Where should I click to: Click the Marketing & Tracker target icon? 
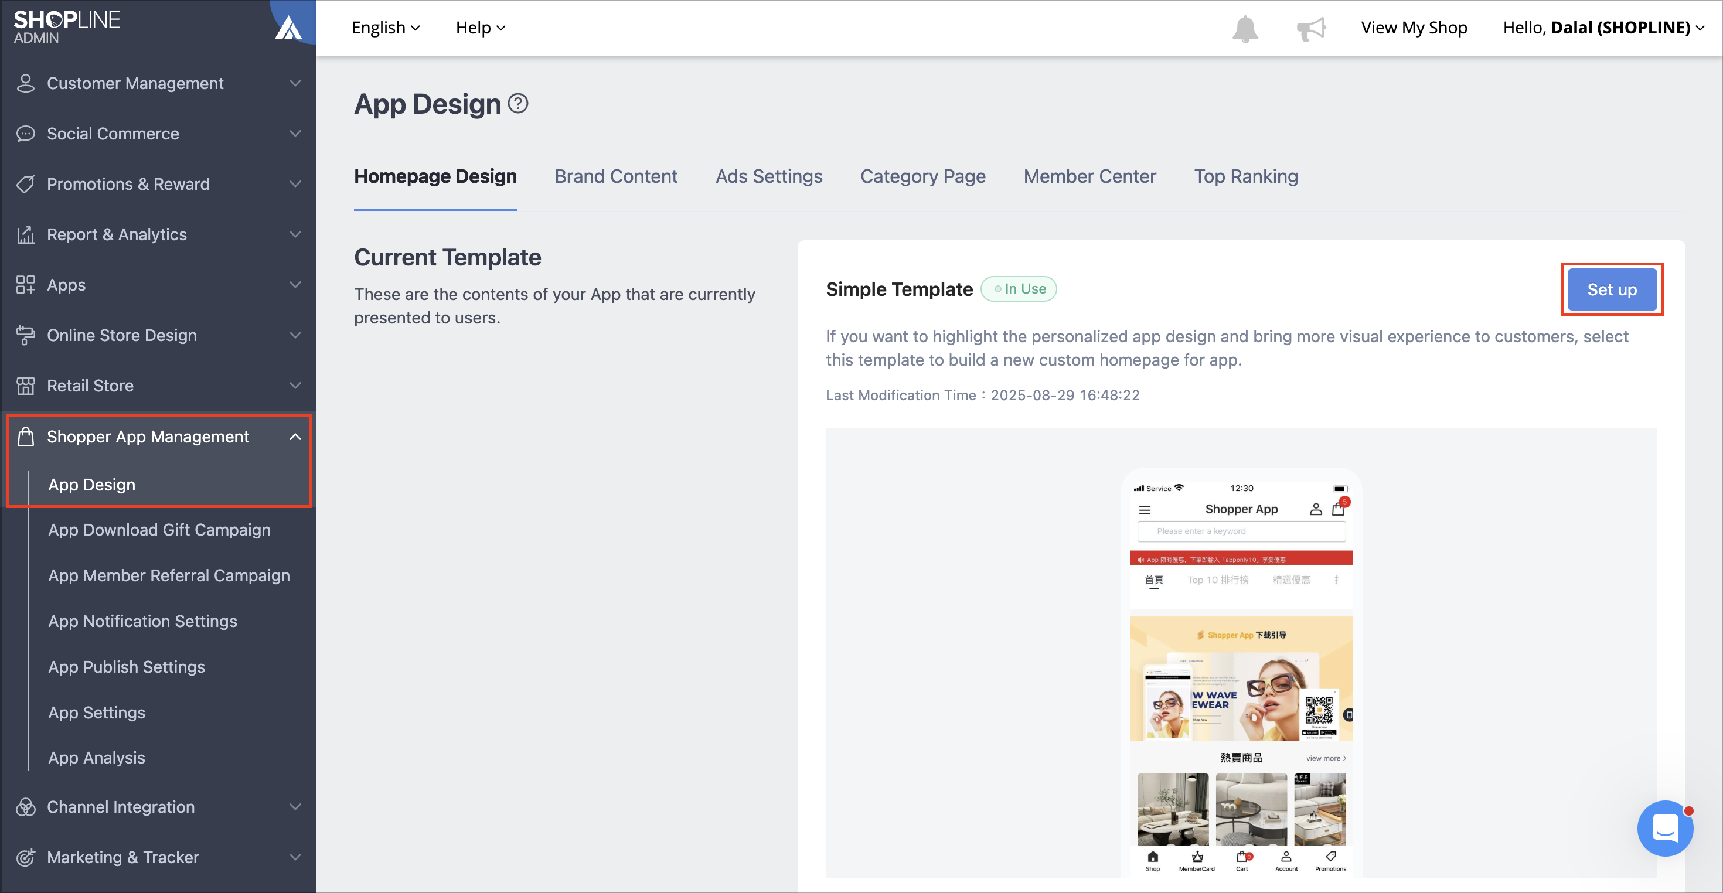(25, 857)
